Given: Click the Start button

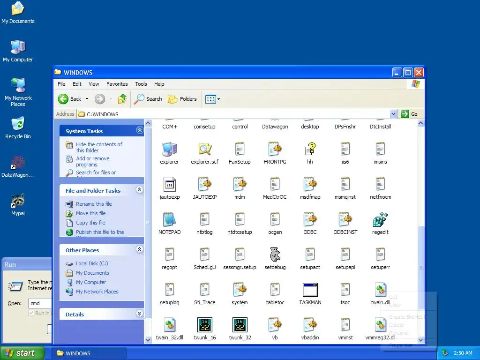Looking at the screenshot, I should (x=22, y=353).
